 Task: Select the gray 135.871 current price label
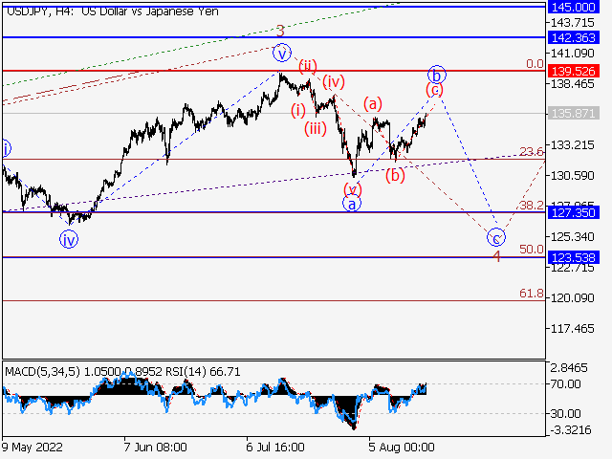click(573, 114)
